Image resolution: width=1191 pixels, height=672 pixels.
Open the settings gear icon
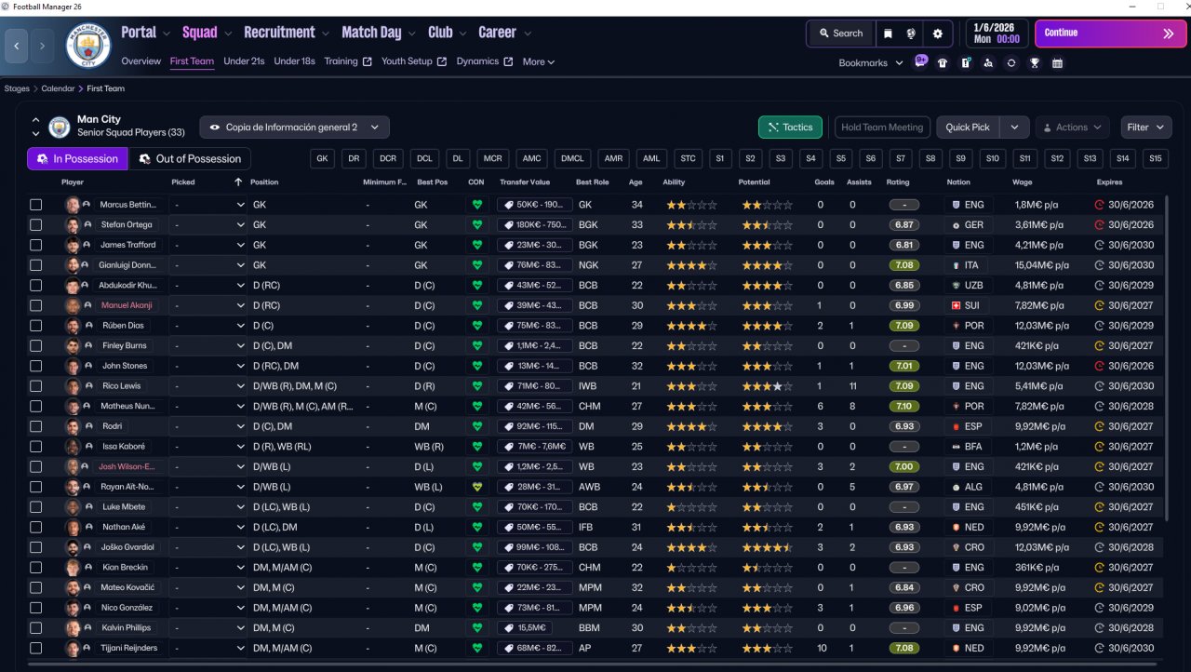click(937, 34)
